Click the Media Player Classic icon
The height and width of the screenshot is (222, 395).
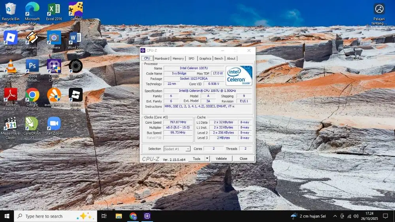pyautogui.click(x=11, y=124)
